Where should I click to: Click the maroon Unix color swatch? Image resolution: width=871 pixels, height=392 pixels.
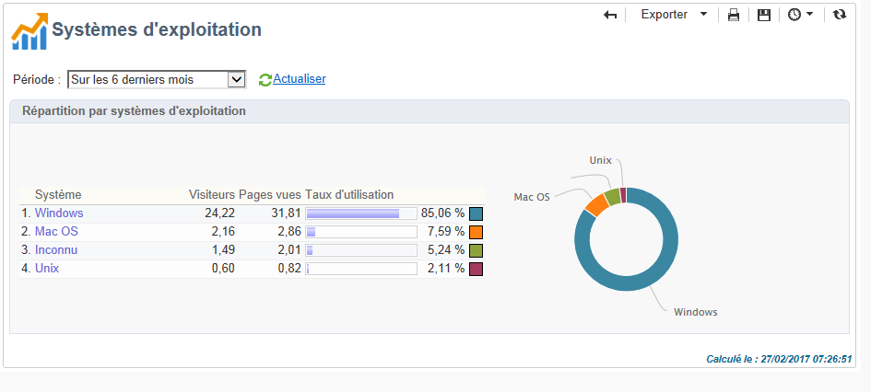(476, 269)
